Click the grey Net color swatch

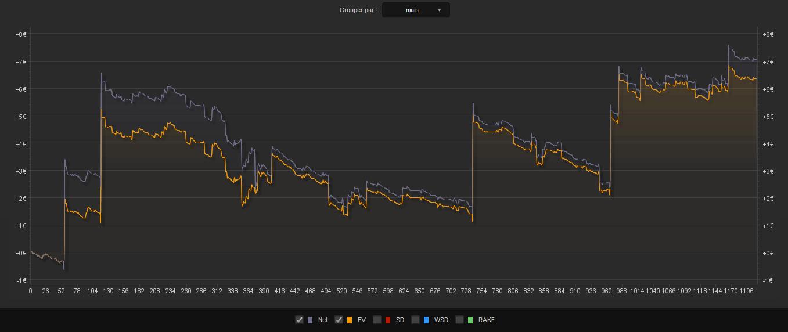[310, 320]
